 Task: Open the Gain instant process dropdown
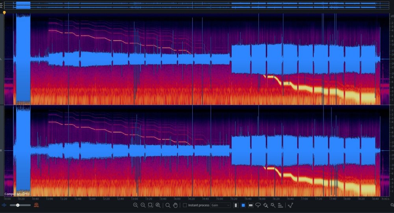(x=221, y=205)
